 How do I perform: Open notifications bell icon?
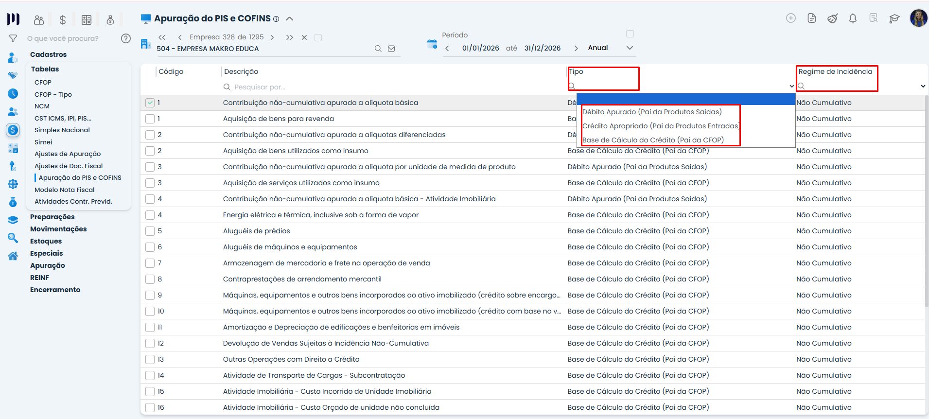(x=853, y=18)
